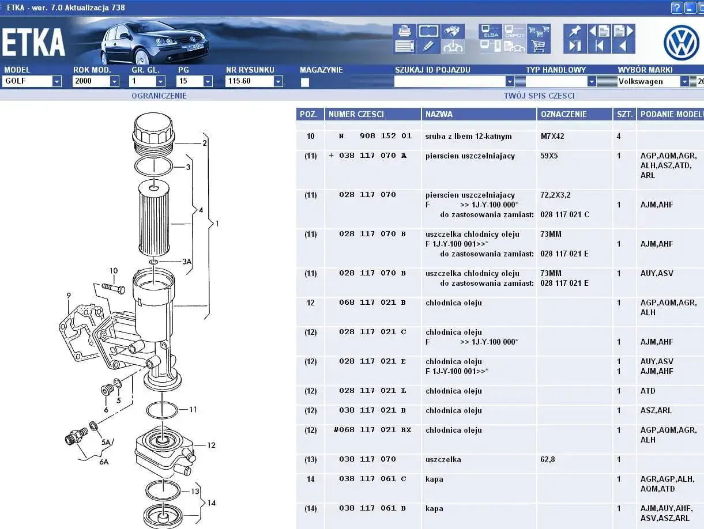The width and height of the screenshot is (704, 529).
Task: Click callout number 12 in the diagram
Action: click(211, 445)
